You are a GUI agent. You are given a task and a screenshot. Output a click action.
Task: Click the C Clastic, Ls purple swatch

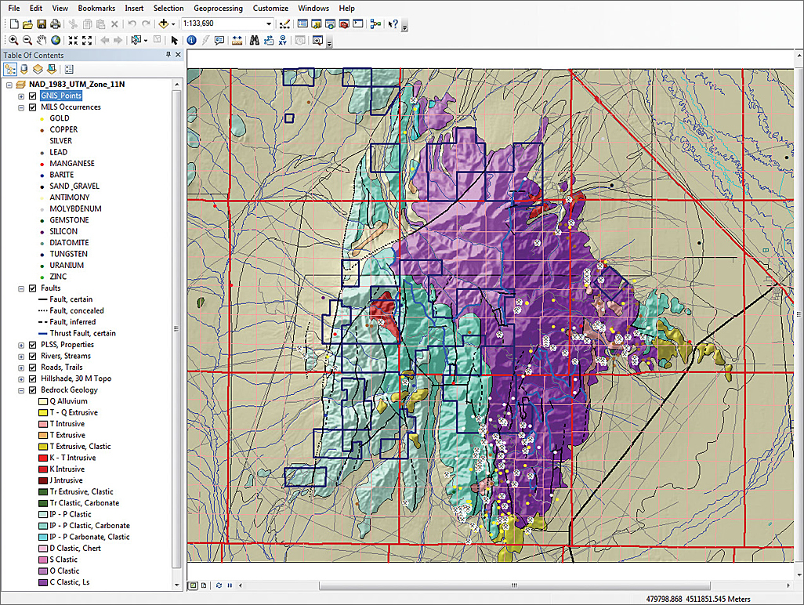43,582
